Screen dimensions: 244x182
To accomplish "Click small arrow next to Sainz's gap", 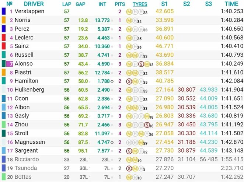I will click(91, 47).
